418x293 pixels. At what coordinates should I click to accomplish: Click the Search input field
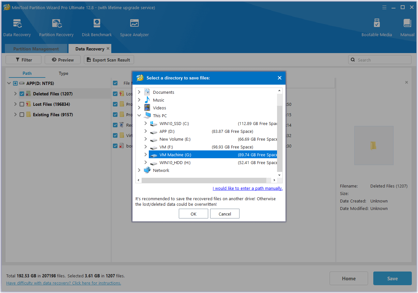[x=382, y=60]
